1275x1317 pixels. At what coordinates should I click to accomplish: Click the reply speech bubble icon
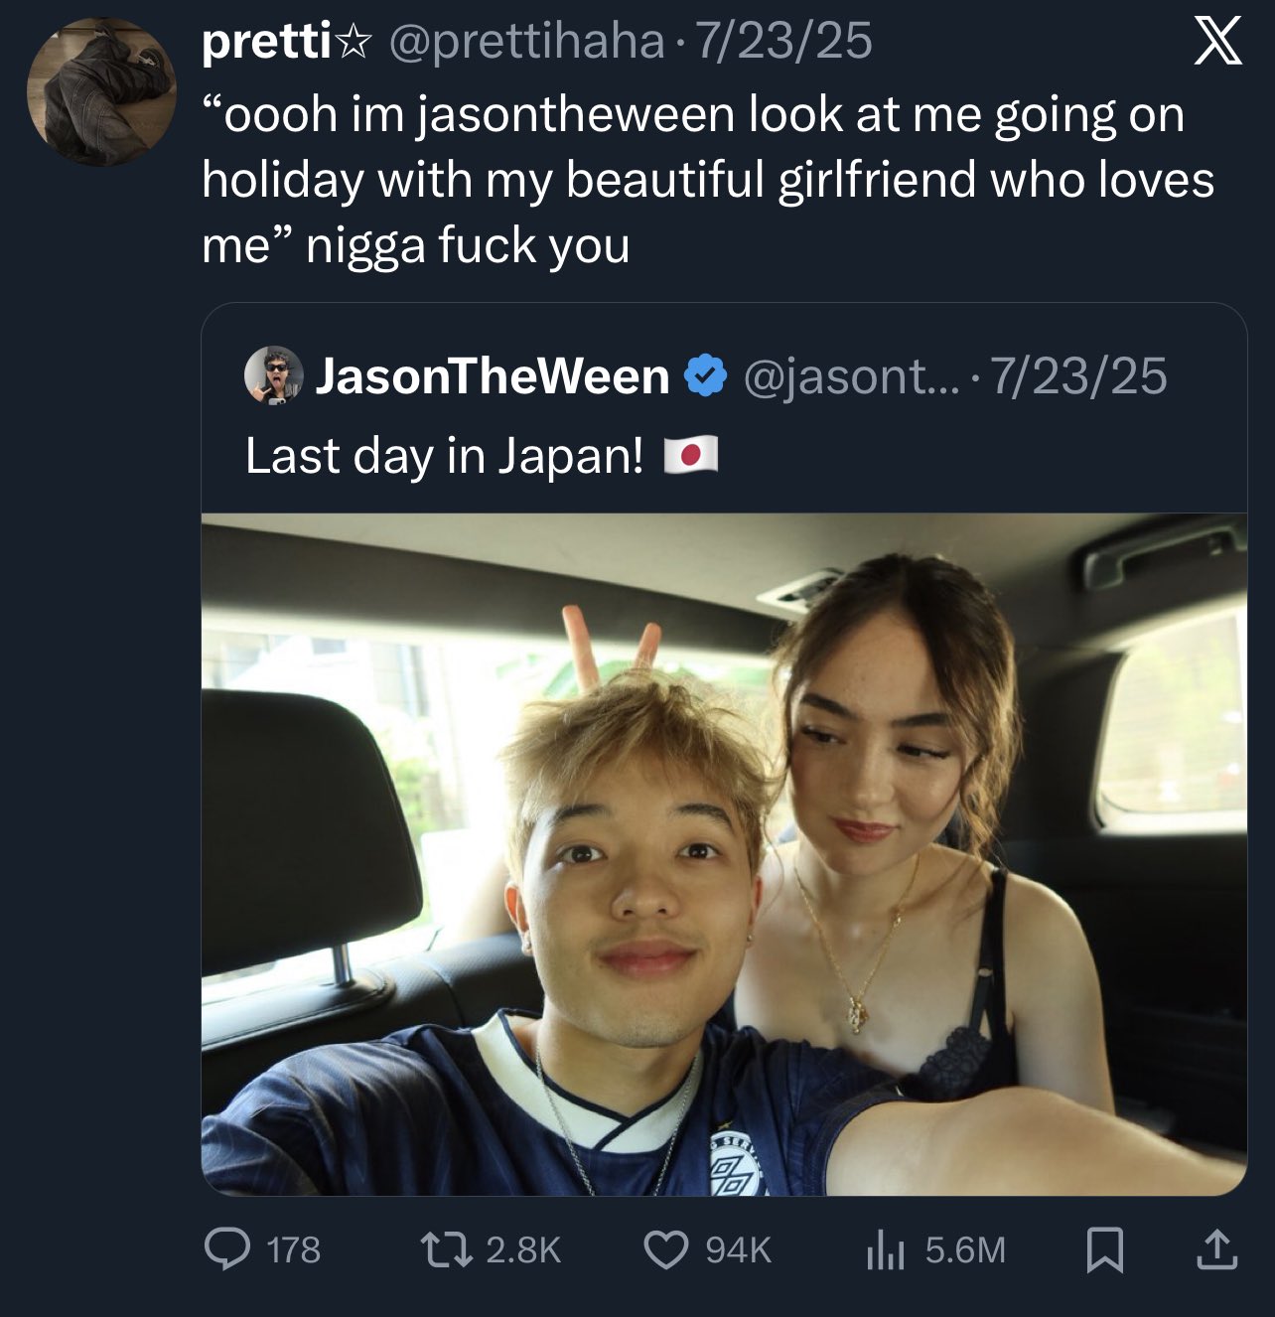[227, 1249]
